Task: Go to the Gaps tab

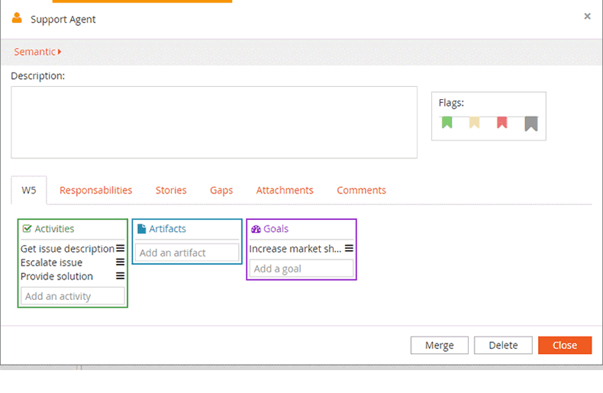Action: pos(221,190)
